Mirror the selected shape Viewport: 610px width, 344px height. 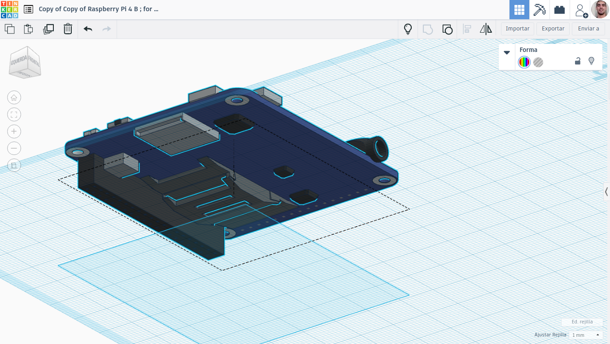[486, 29]
